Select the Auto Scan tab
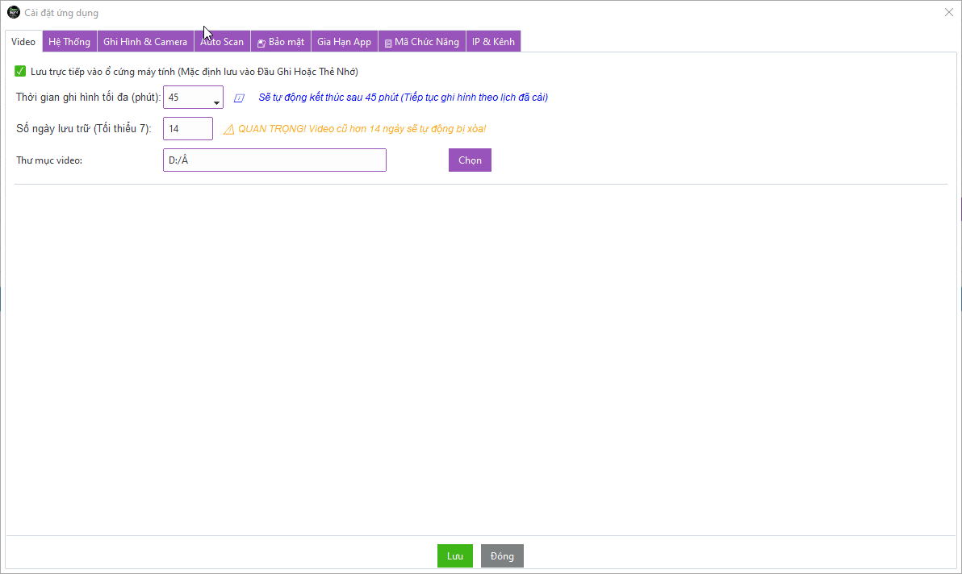 coord(222,42)
